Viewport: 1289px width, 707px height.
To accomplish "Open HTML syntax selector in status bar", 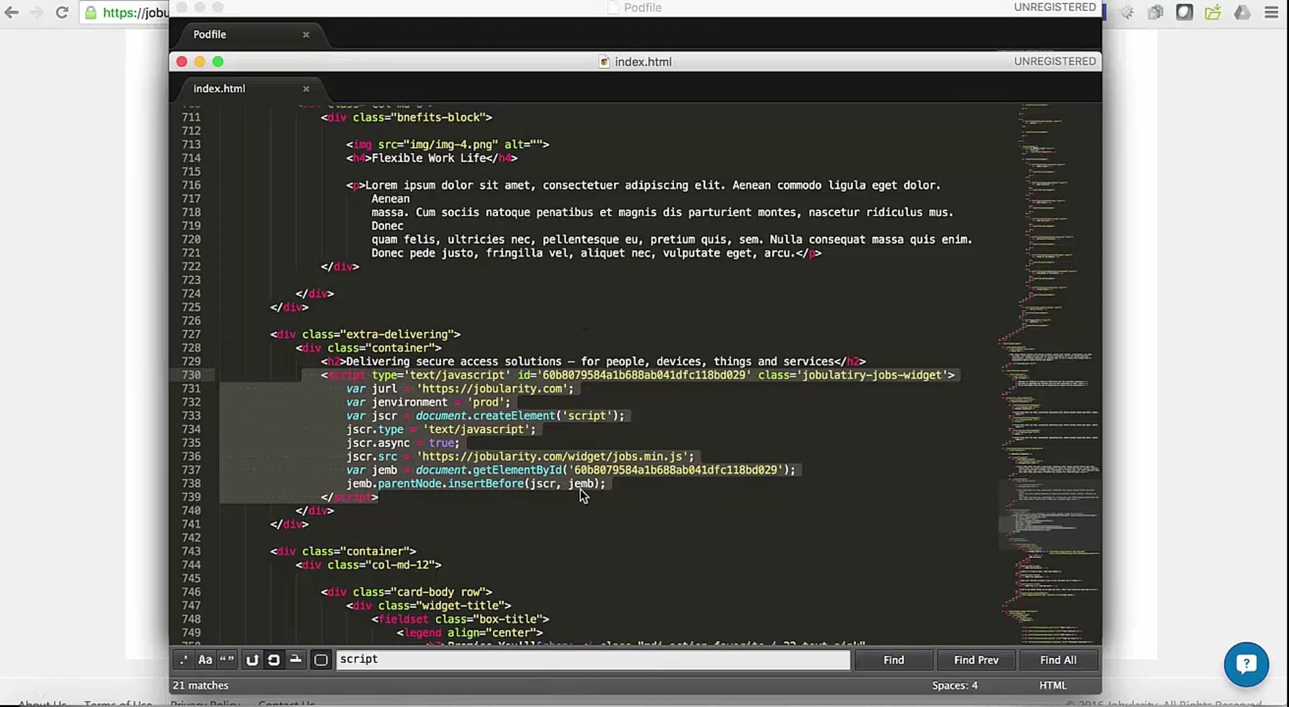I will (1052, 686).
